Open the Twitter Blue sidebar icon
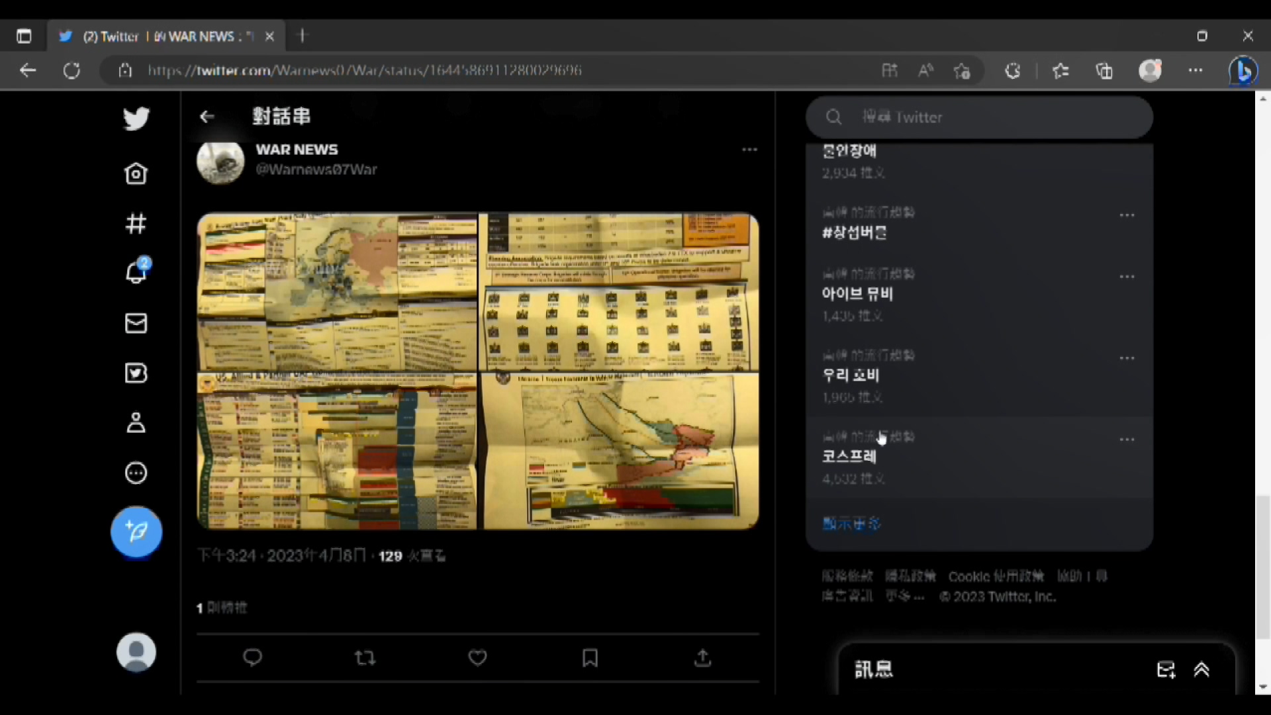1271x715 pixels. coord(136,373)
